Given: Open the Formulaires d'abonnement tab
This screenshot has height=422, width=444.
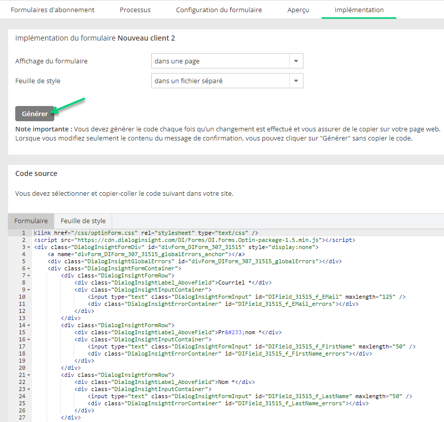Looking at the screenshot, I should 52,10.
